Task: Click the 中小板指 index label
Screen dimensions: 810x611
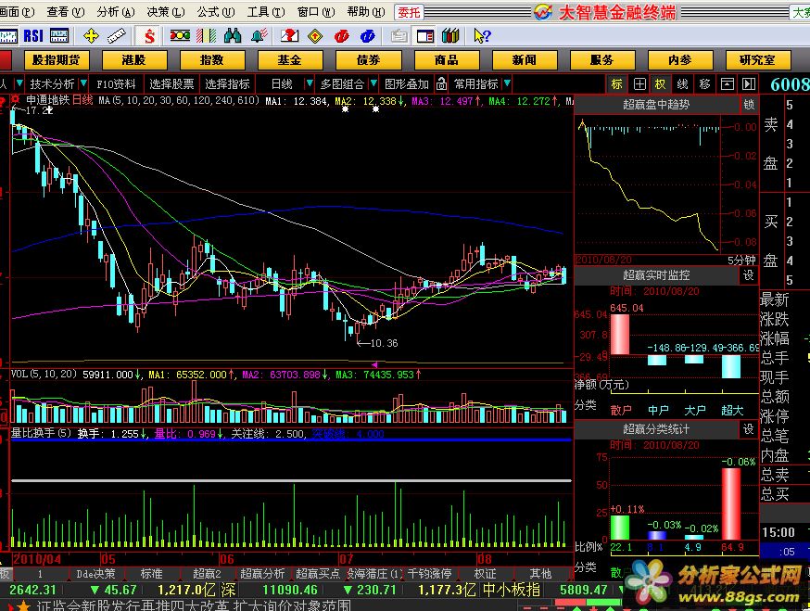Action: 512,590
